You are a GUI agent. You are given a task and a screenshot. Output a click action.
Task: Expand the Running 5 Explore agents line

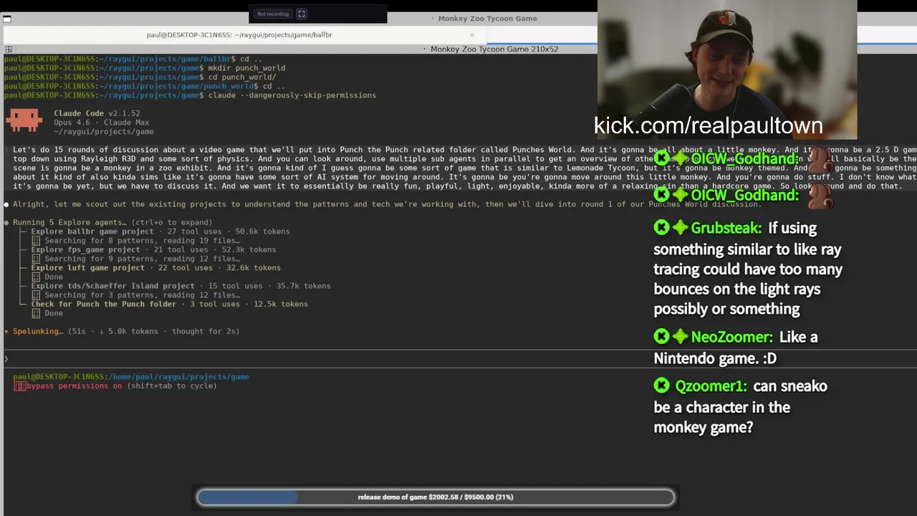tap(112, 222)
